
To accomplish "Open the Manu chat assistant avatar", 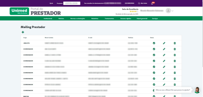I will click(x=197, y=90).
